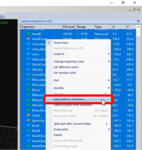Click the HeadR trajectory trace icon
Image resolution: width=142 pixels, height=150 pixels.
click(x=28, y=34)
